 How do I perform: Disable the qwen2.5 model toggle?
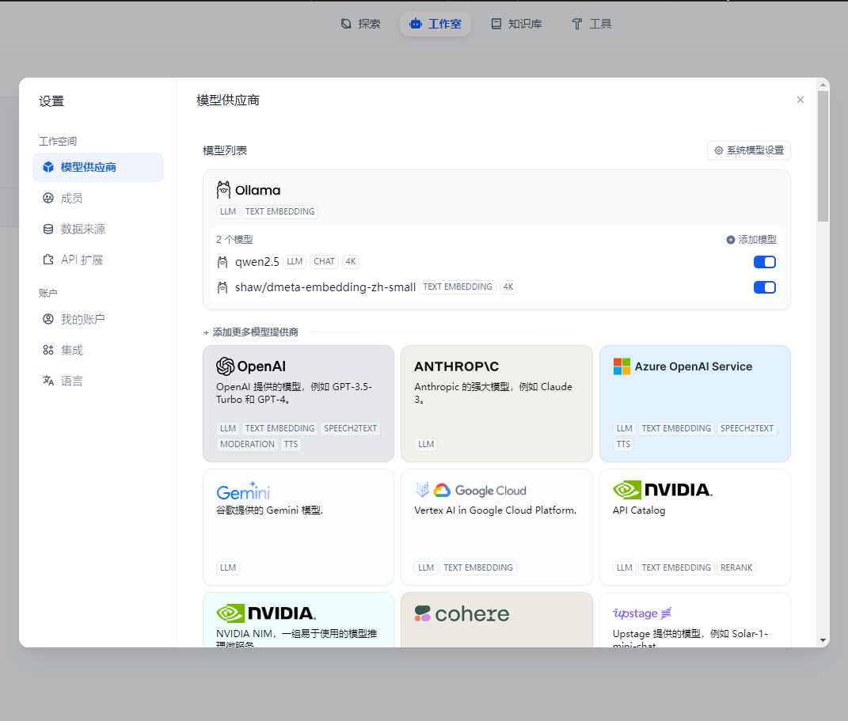(x=765, y=262)
